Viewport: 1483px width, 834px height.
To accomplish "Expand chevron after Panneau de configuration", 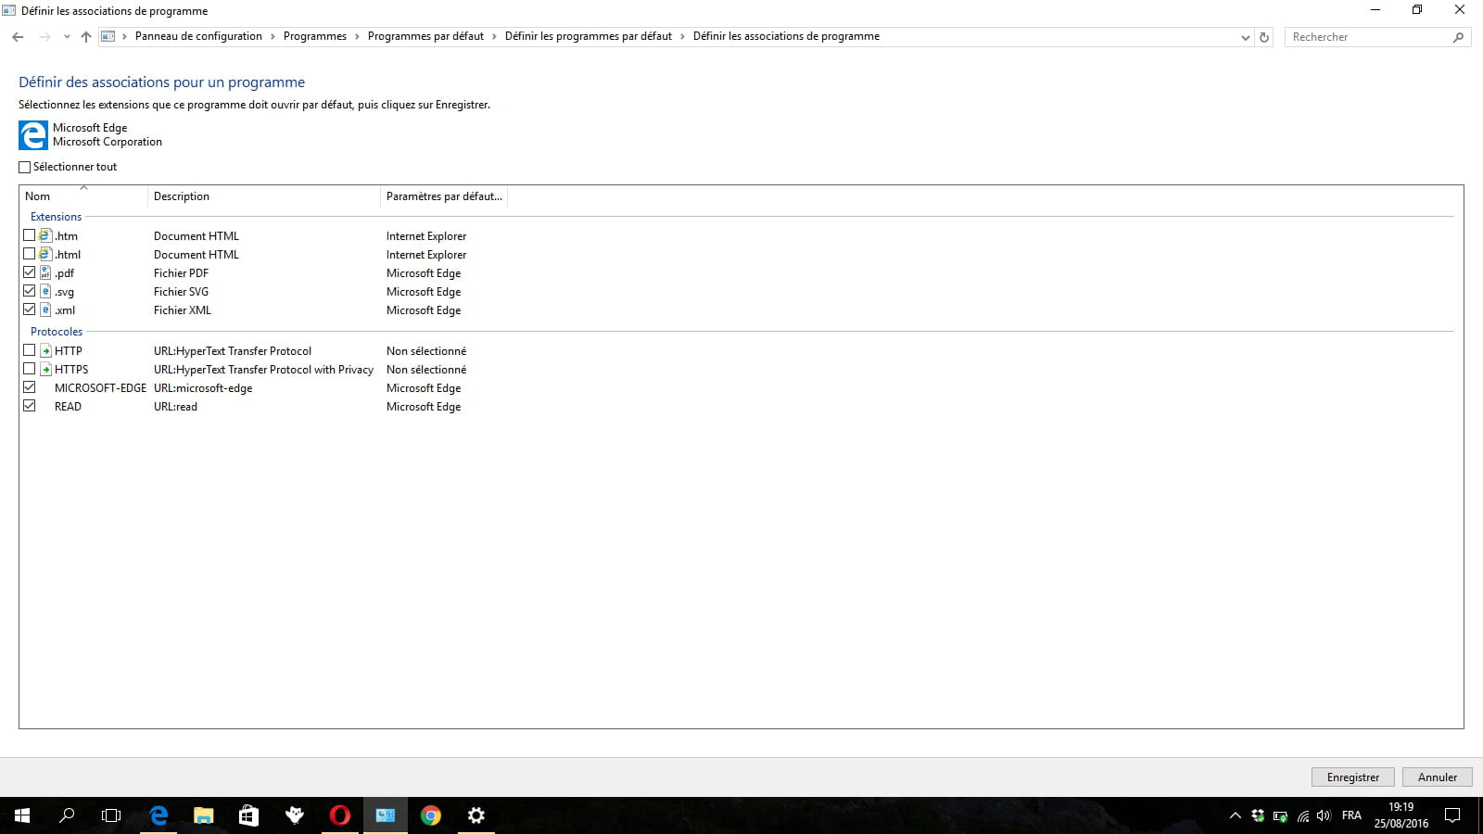I will point(273,37).
